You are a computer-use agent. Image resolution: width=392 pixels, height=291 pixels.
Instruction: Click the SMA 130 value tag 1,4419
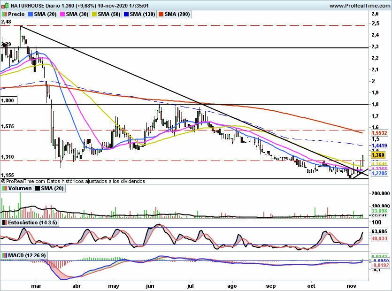[379, 145]
